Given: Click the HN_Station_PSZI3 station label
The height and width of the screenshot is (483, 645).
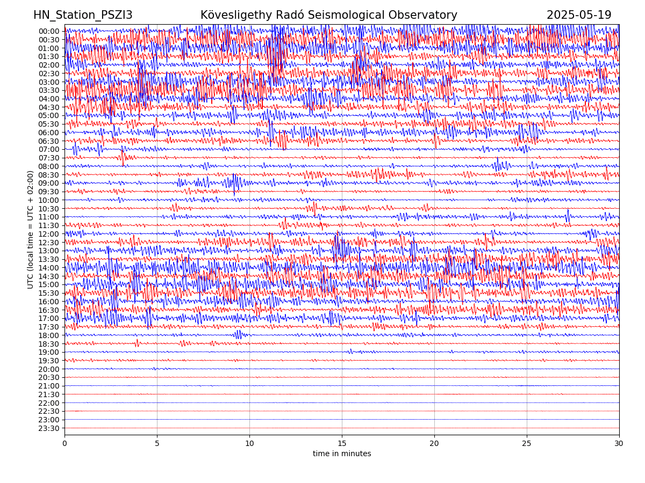Looking at the screenshot, I should [83, 15].
